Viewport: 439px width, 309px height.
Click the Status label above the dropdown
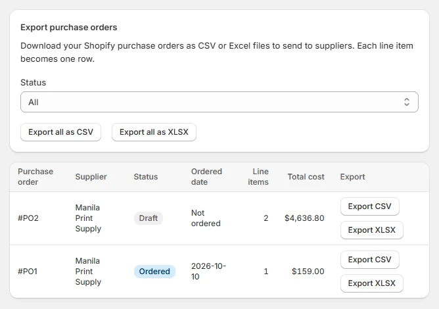(33, 82)
